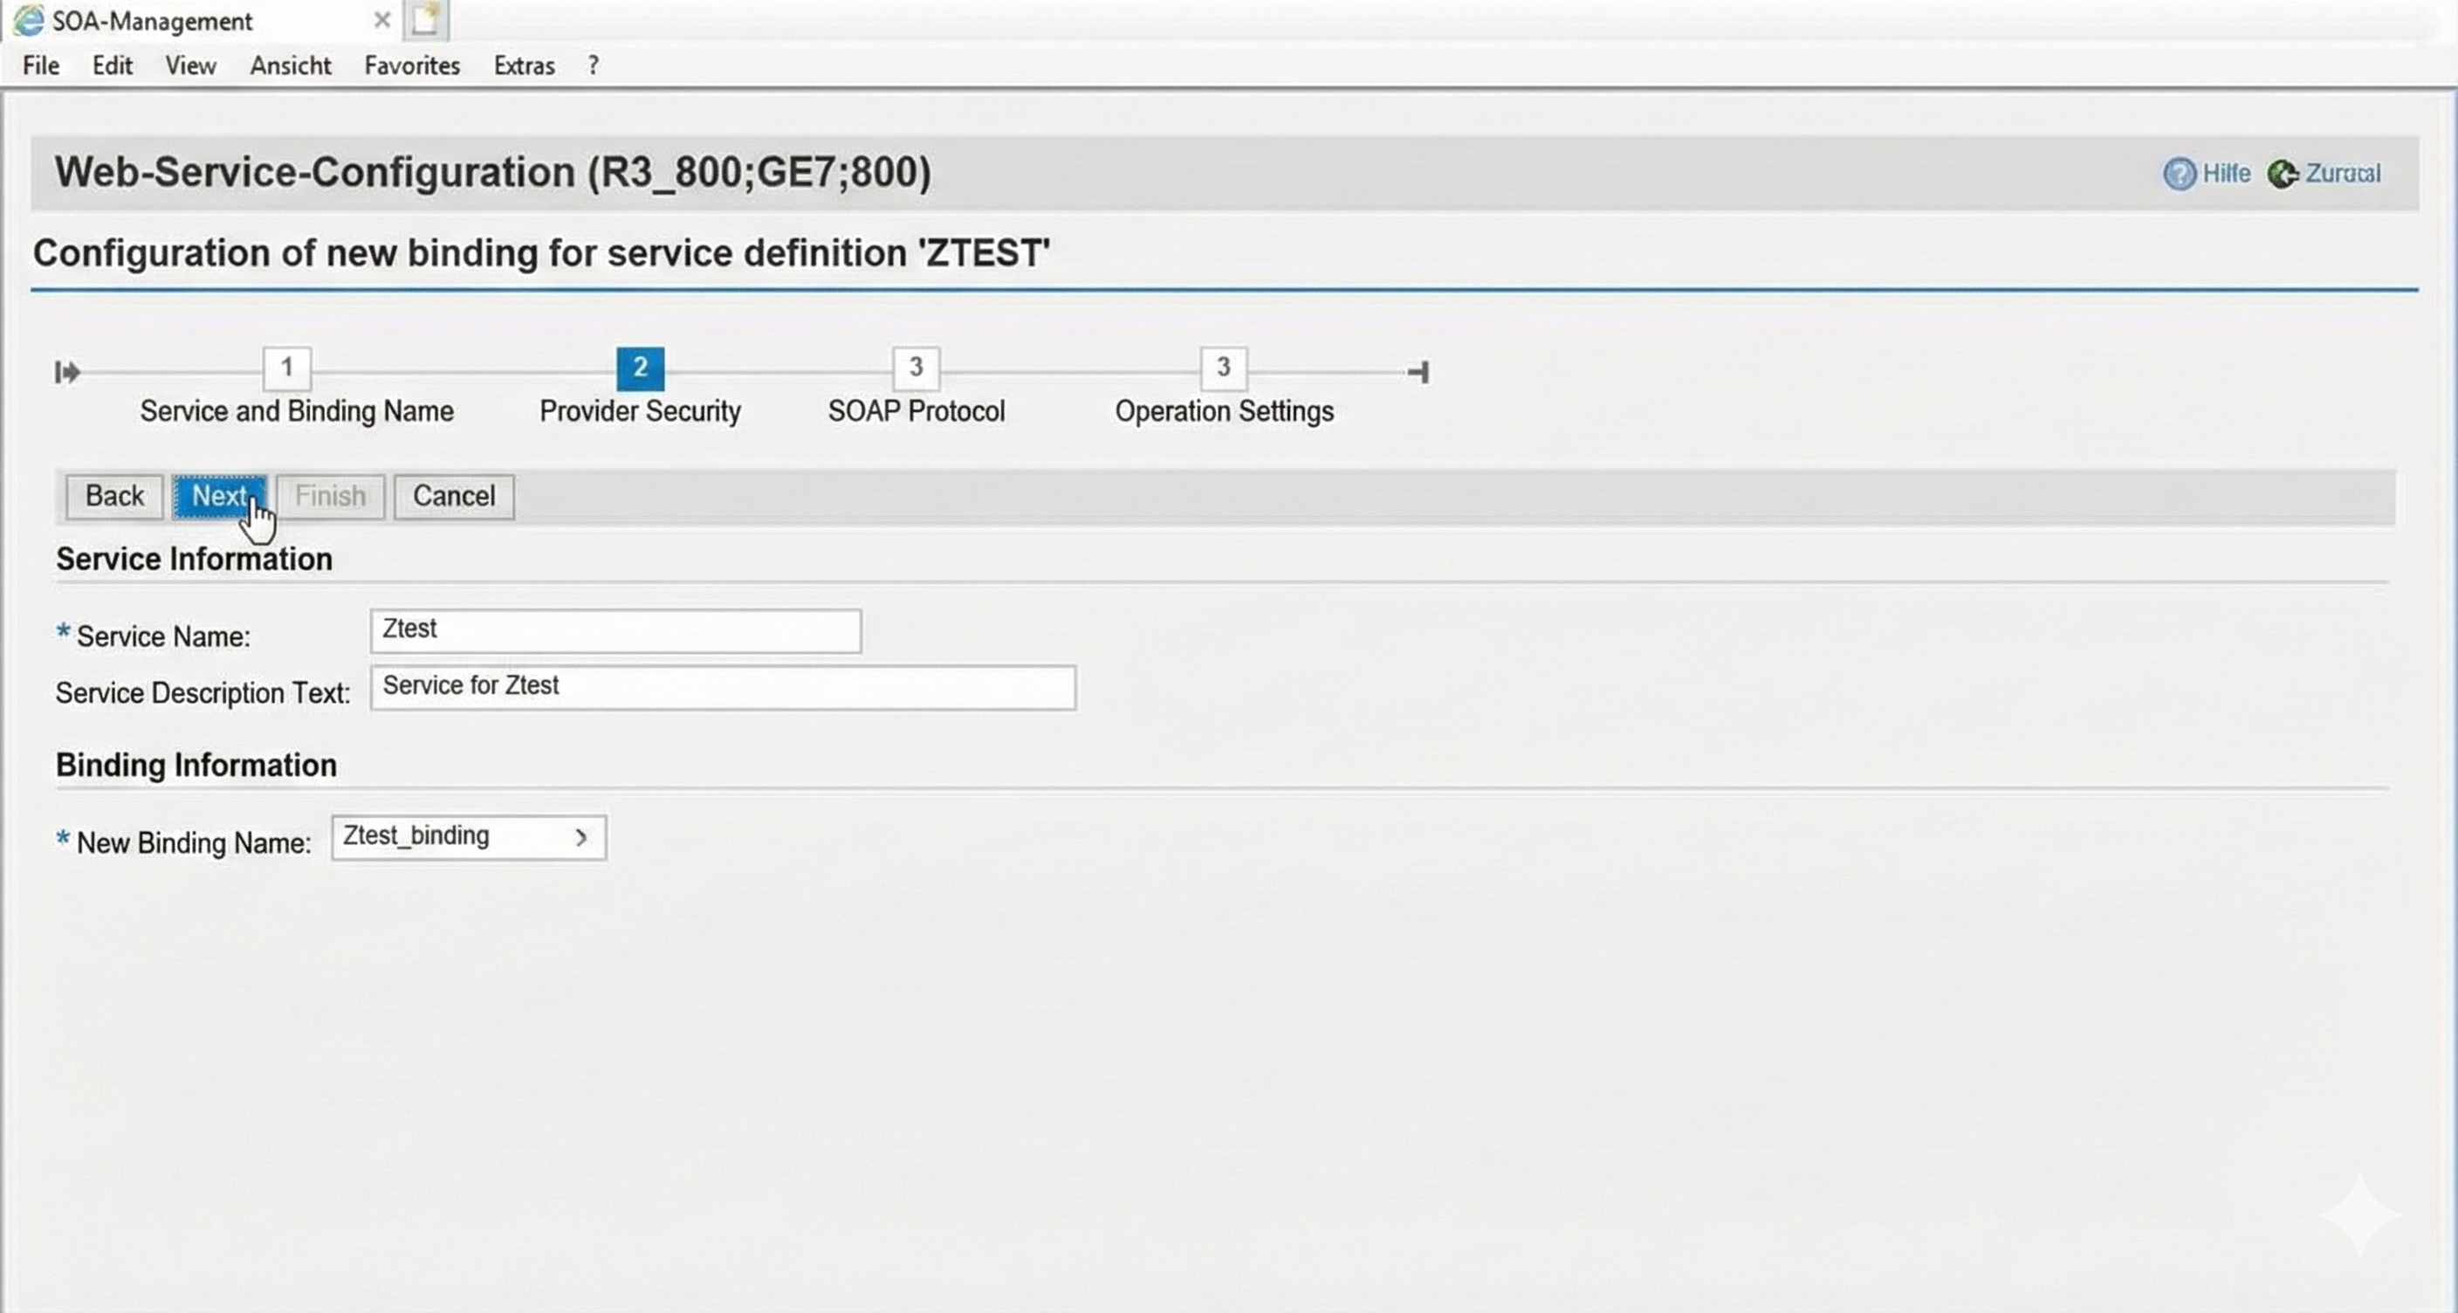Screen dimensions: 2458x1313
Task: Cancel the binding configuration
Action: [453, 496]
